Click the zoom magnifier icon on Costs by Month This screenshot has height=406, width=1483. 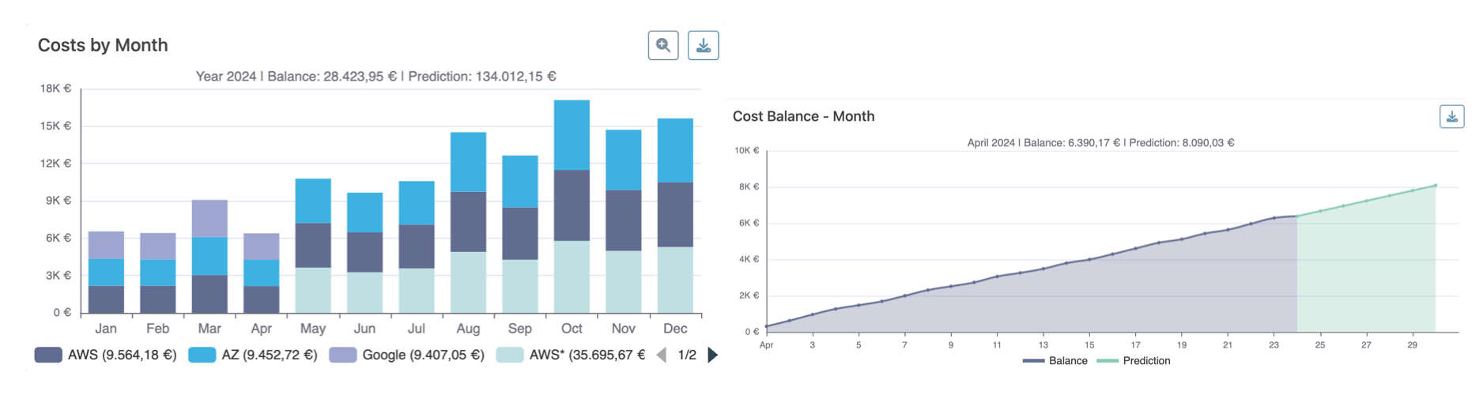(x=662, y=46)
